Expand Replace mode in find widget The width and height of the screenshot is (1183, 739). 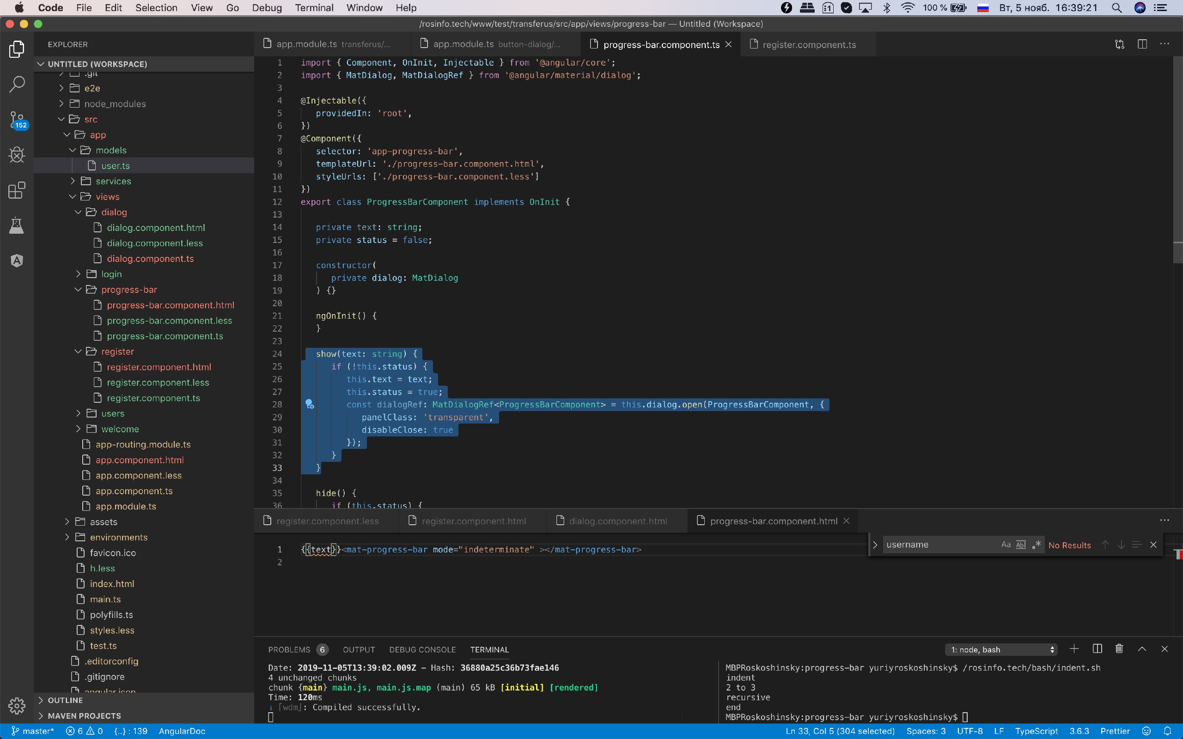[x=875, y=545]
